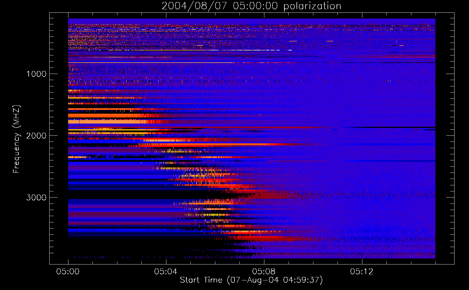This screenshot has width=469, height=290.
Task: Click the 3000 frequency tick label
Action: tap(37, 197)
